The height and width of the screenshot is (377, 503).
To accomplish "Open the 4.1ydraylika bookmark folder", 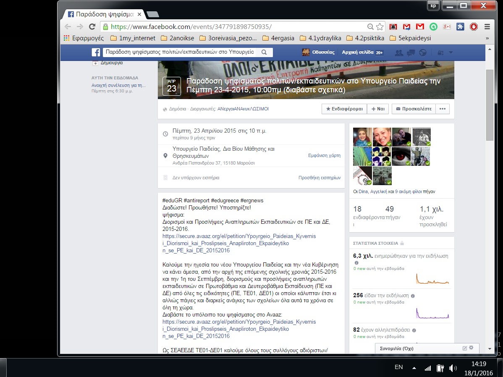I will click(320, 38).
